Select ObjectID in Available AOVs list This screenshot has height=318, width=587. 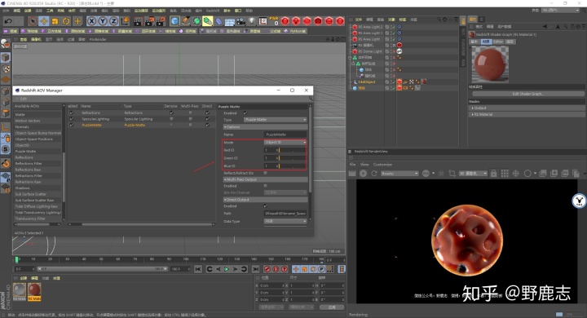click(22, 145)
